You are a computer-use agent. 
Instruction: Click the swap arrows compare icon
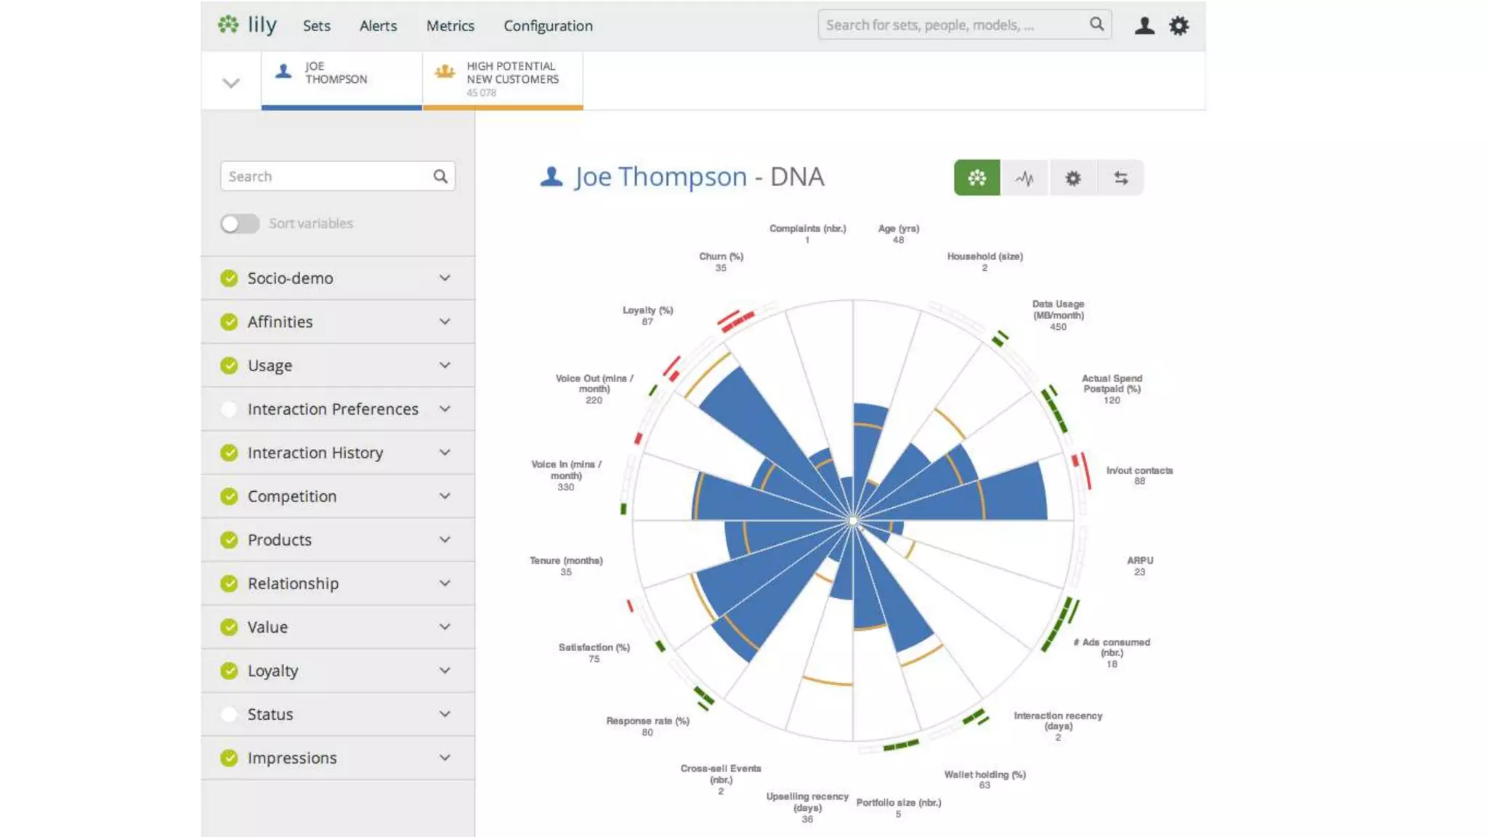(1120, 178)
